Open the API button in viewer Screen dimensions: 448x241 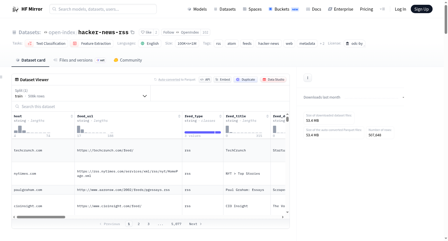click(x=205, y=79)
